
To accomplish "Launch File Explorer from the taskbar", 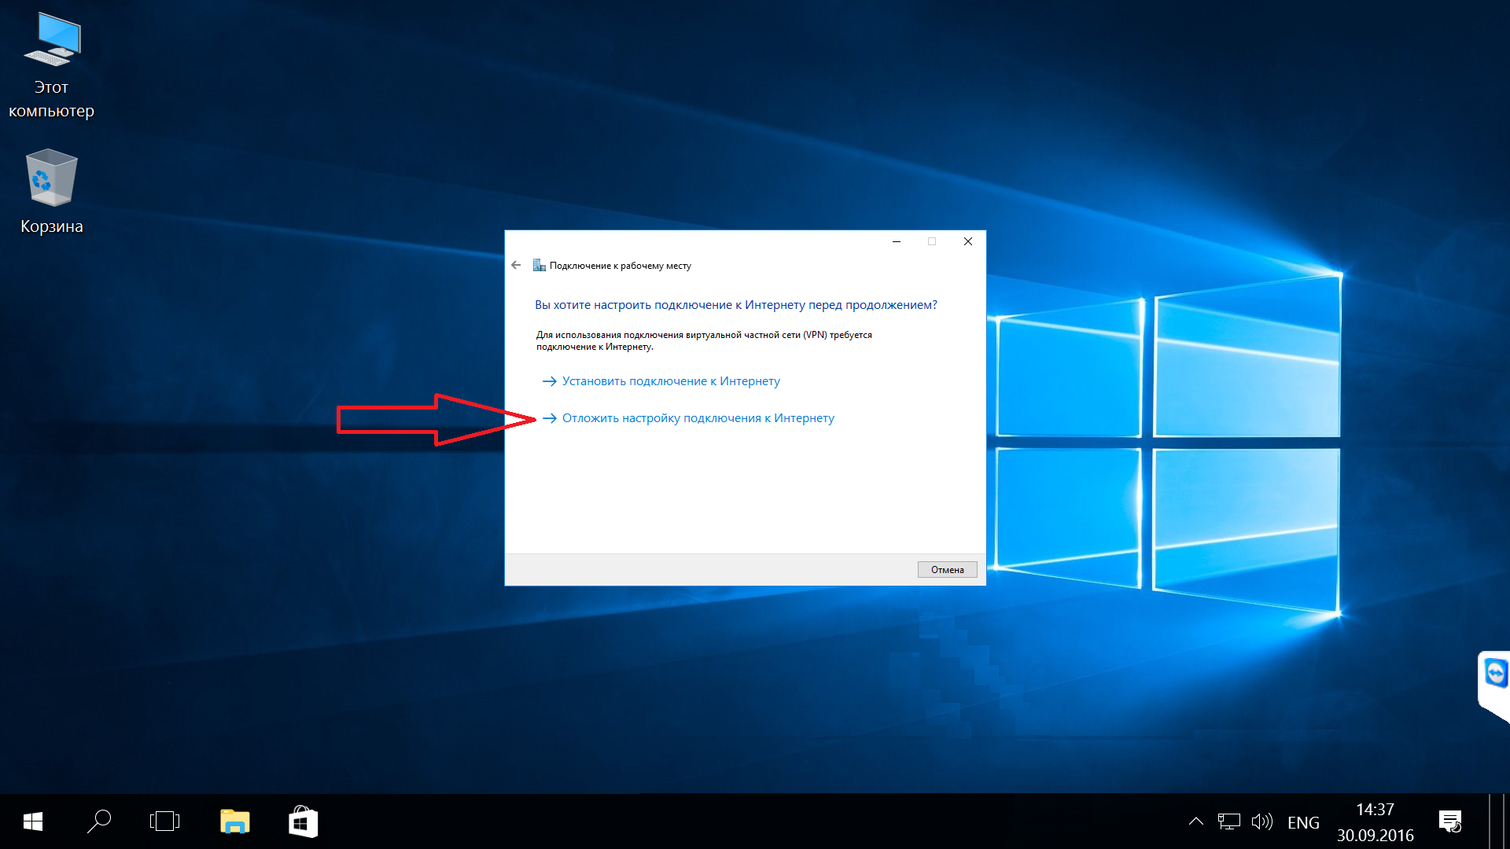I will [x=234, y=821].
